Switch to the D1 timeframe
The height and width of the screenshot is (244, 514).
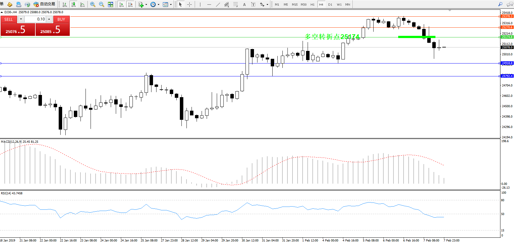coord(330,5)
